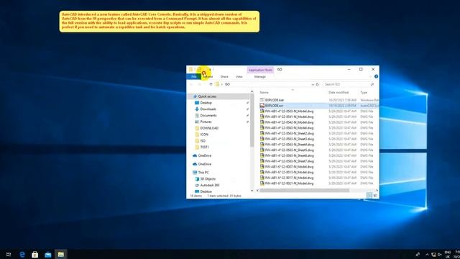Select the 8021-N_Model.dwg file
This screenshot has height=259, width=460.
click(x=289, y=183)
